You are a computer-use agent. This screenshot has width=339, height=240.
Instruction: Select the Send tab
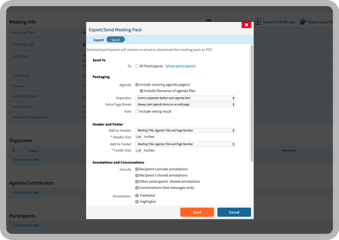tap(115, 40)
